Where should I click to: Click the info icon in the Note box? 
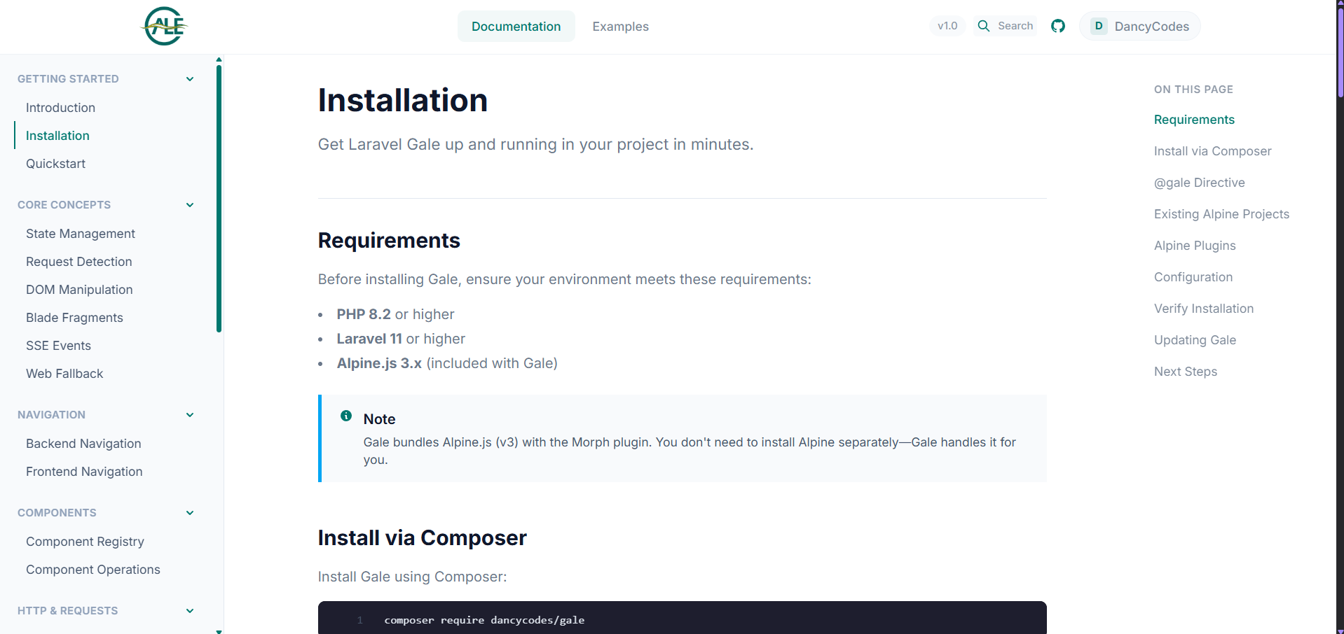pyautogui.click(x=346, y=416)
